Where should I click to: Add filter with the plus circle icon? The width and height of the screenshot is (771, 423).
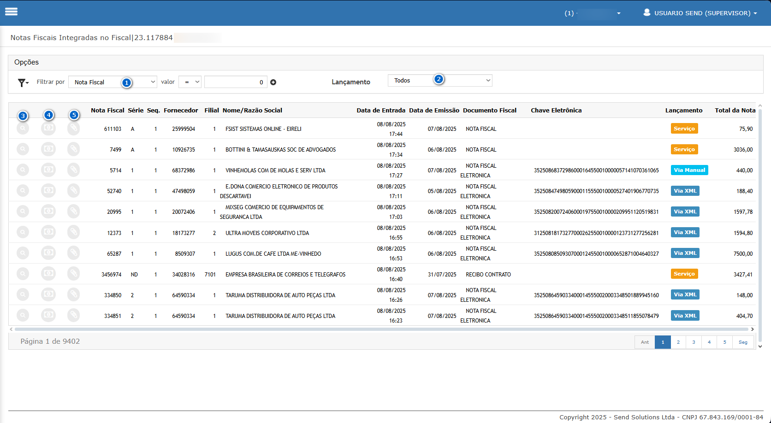[x=273, y=82]
